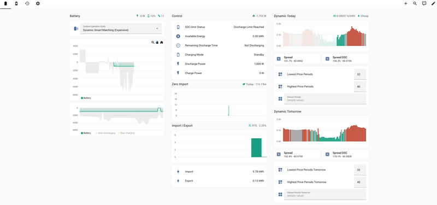Open Spread DSC card under Dynamic Today

point(346,59)
